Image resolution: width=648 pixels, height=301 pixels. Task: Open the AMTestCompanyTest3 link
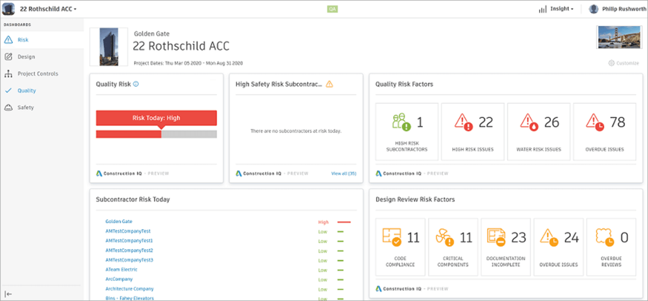point(129,260)
